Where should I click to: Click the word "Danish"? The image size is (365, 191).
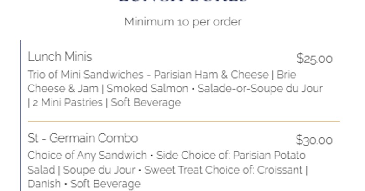44,184
